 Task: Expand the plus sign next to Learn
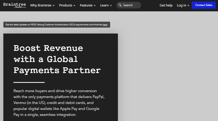111,5
